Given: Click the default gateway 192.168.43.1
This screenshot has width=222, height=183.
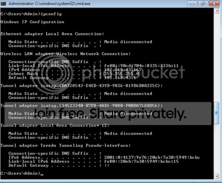Looking at the screenshot, I should (120, 77).
